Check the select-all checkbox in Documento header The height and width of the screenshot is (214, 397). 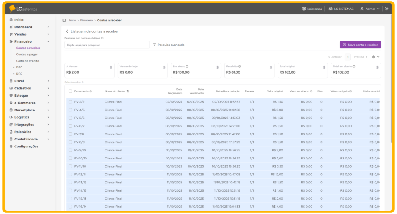70,91
